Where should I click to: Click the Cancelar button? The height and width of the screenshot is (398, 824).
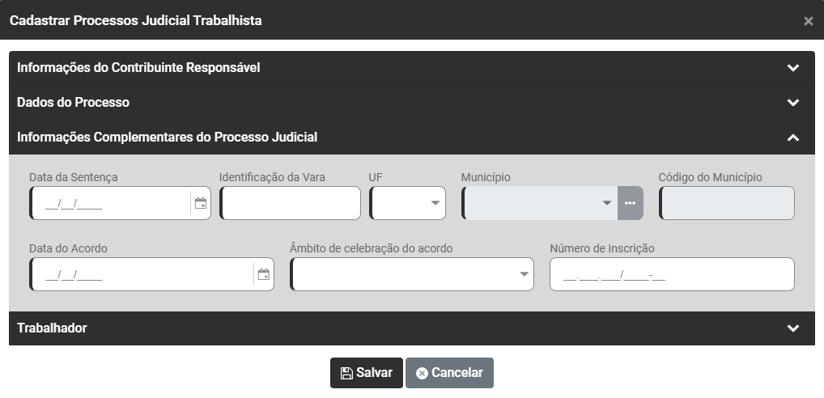point(449,373)
